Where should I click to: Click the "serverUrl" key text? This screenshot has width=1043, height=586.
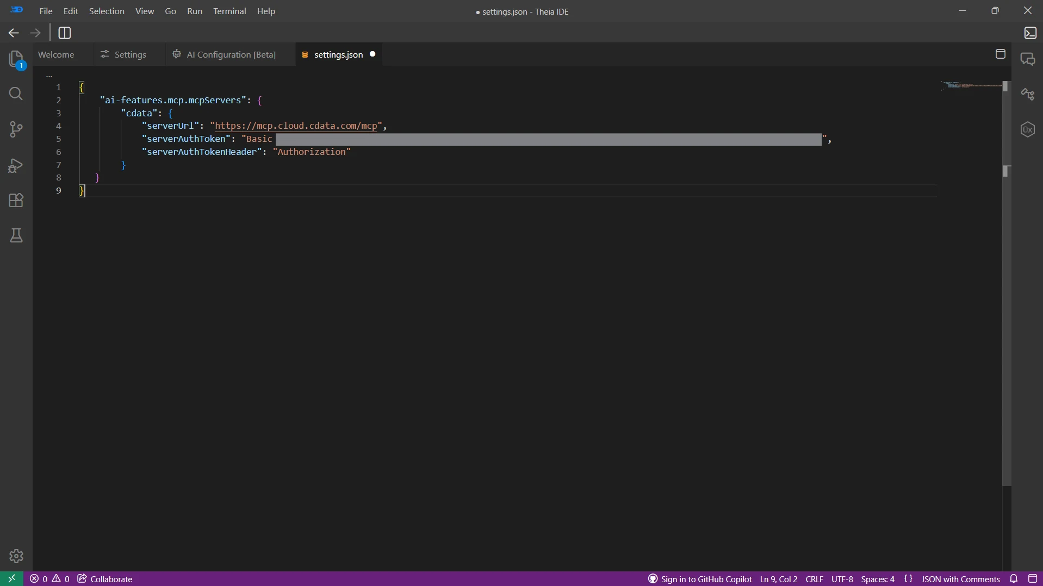[x=170, y=126]
